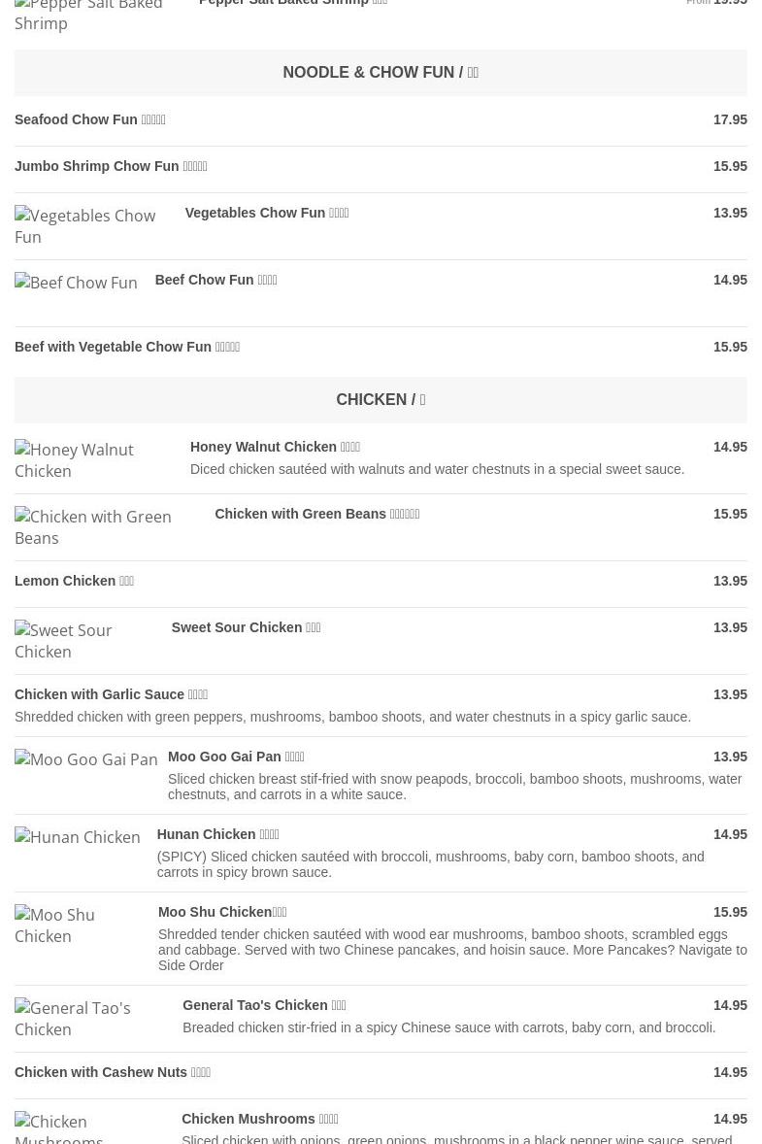Click the Hunan Chicken image thumbnail

pos(78,837)
